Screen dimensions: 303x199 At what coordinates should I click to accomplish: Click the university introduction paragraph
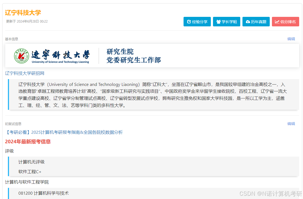[153, 95]
